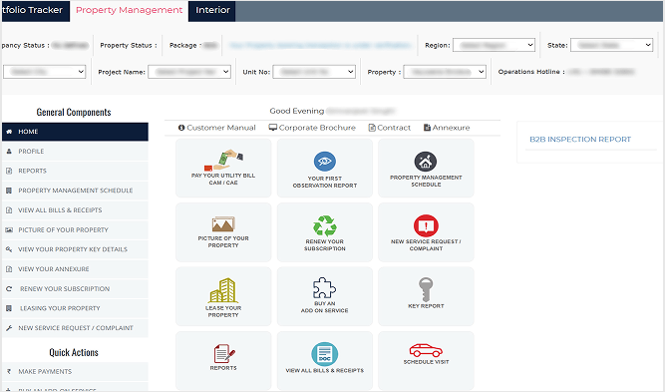Click the rupee icon beside Make Payments

[9, 372]
